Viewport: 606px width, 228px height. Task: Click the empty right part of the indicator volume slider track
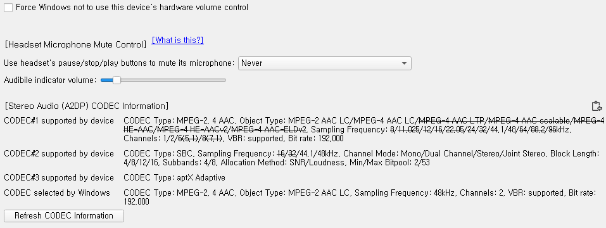tap(173, 80)
